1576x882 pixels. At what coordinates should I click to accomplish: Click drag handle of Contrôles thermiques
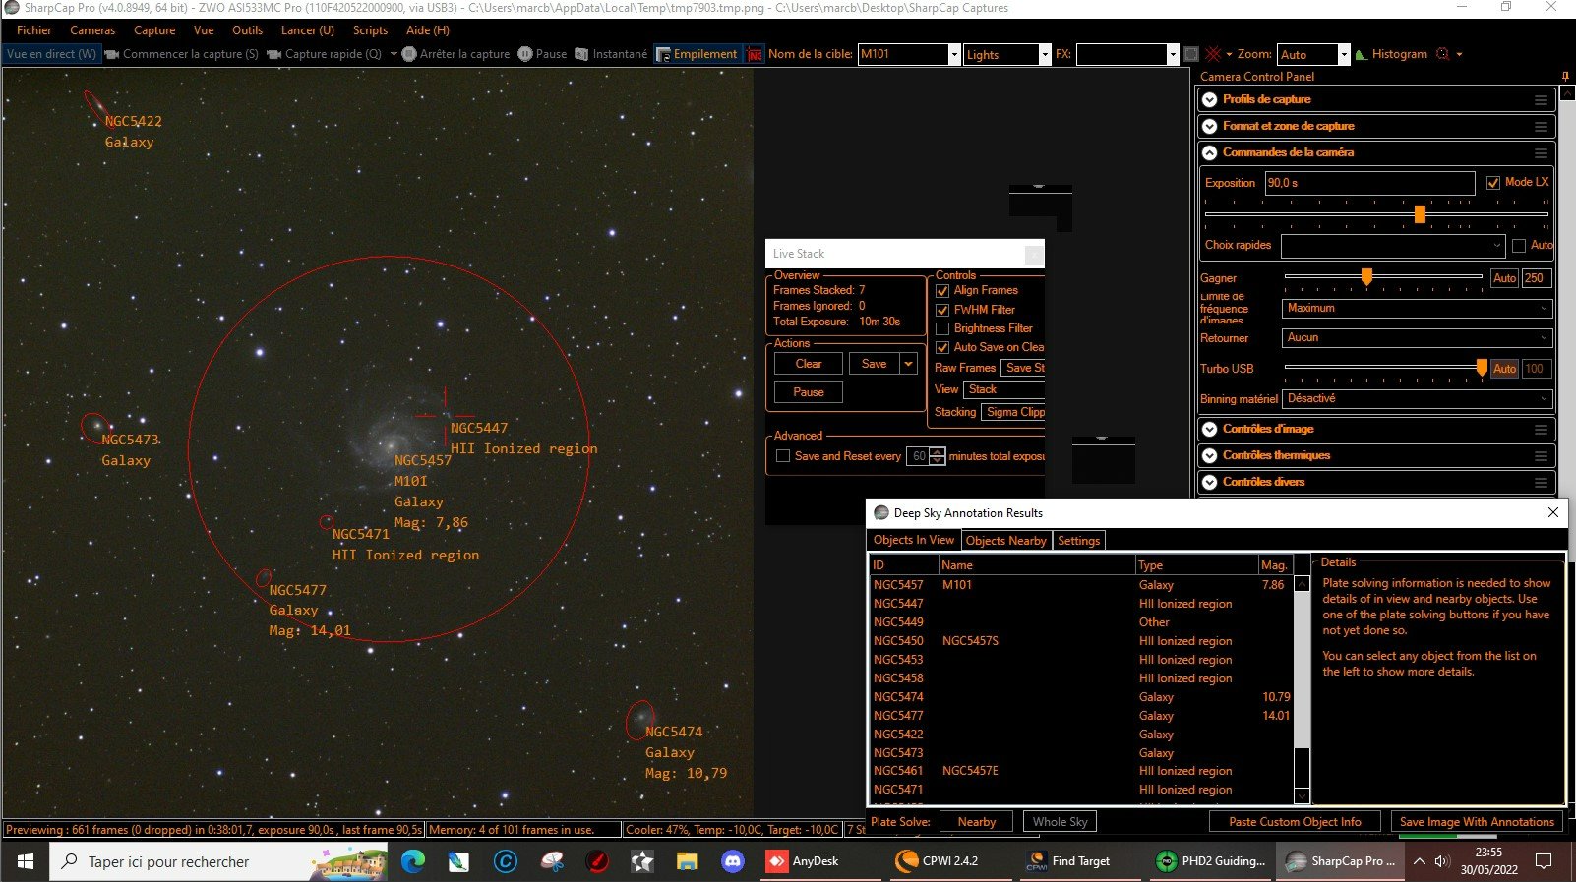1541,456
